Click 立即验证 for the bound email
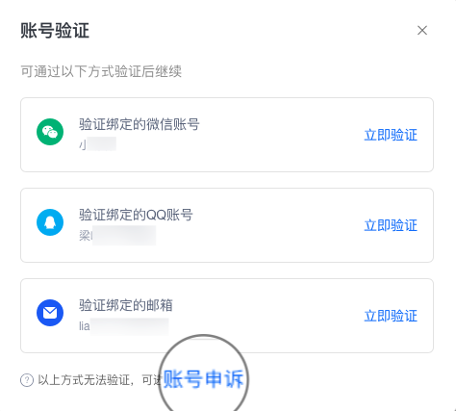The image size is (456, 411). pyautogui.click(x=391, y=316)
